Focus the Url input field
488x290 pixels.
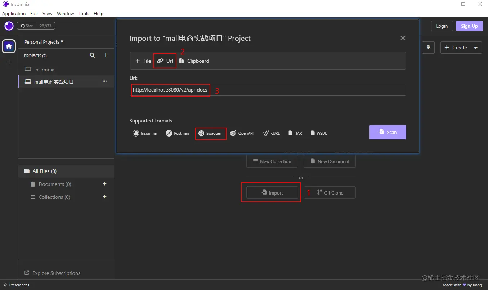pos(268,90)
